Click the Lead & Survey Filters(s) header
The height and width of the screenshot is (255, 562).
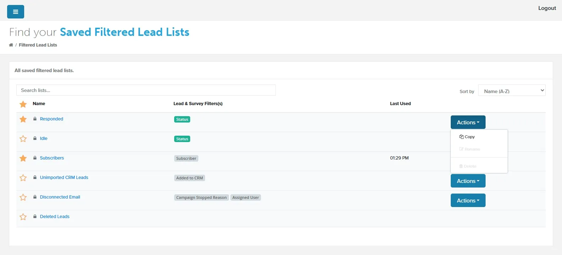(x=198, y=104)
